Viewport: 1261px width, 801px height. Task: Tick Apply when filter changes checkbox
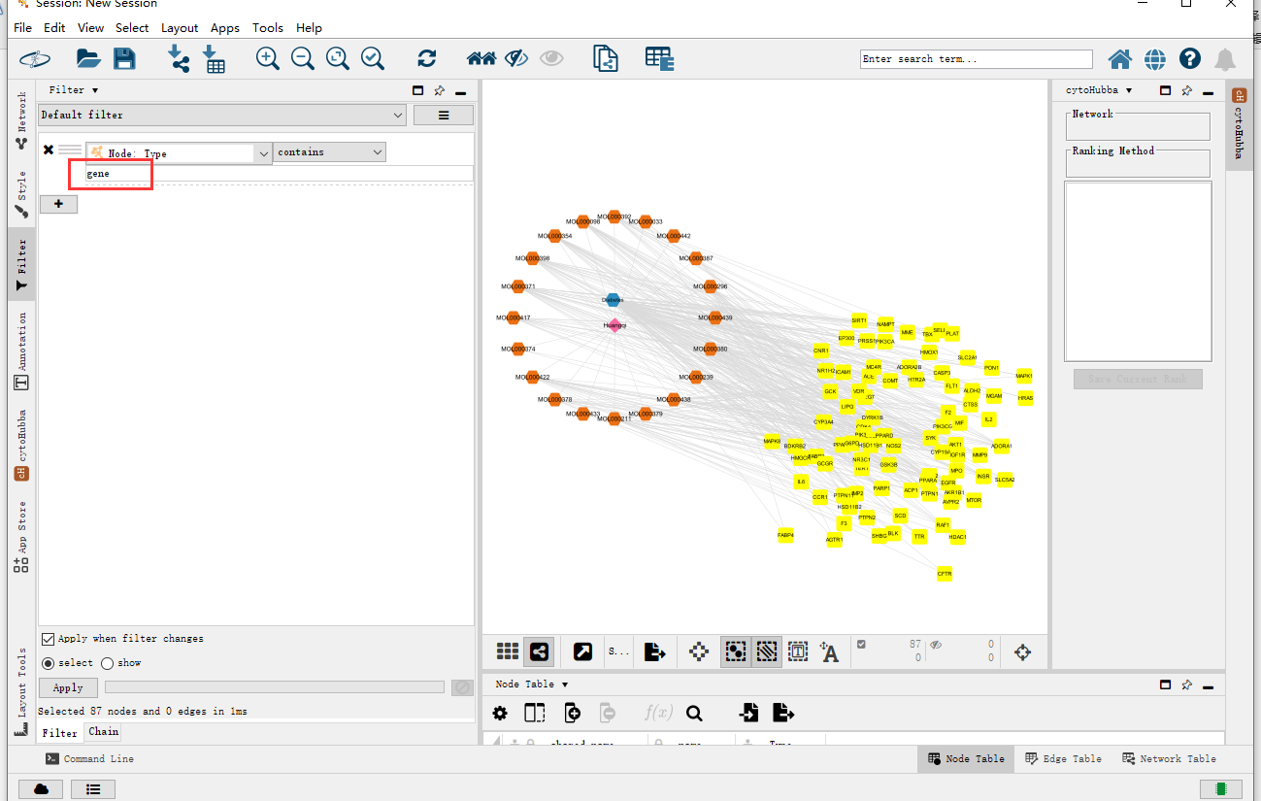[x=48, y=639]
